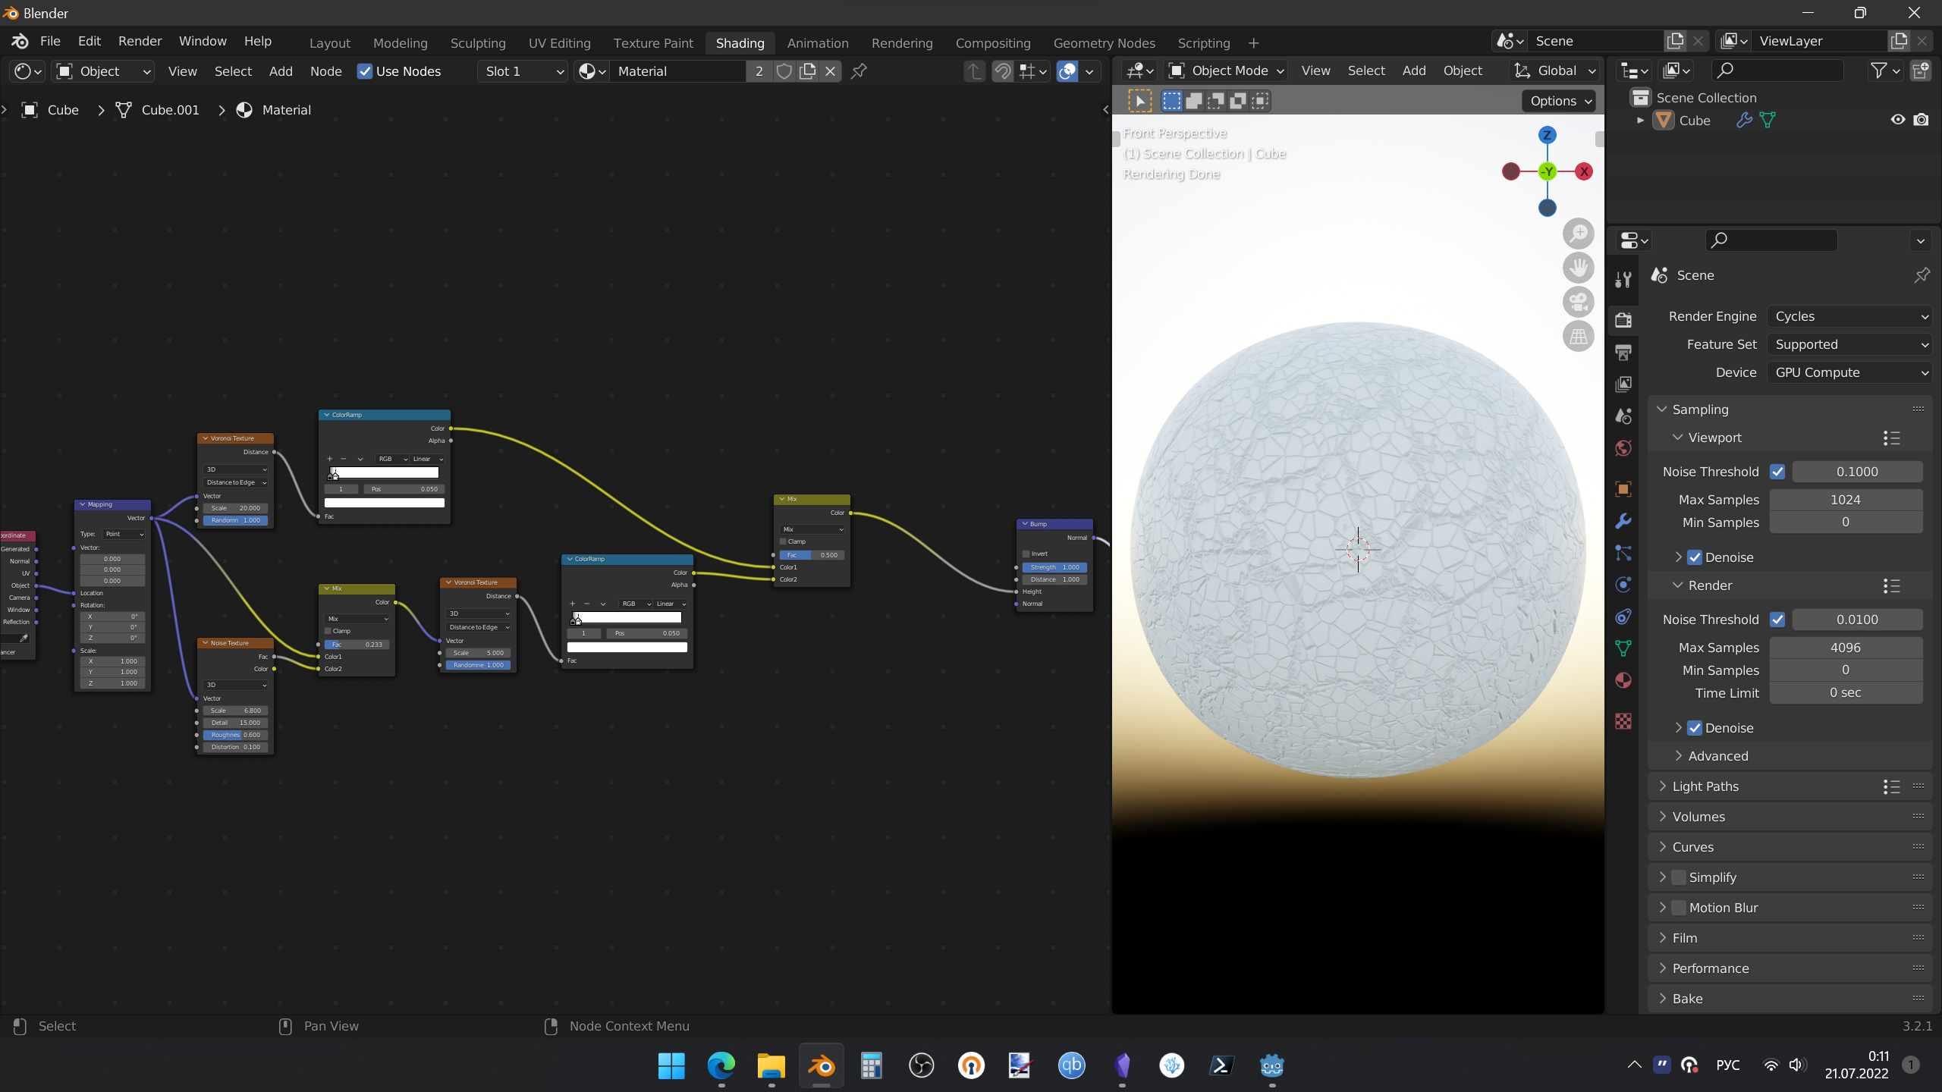The width and height of the screenshot is (1942, 1092).
Task: Click the Node menu in shader editor
Action: tap(325, 71)
